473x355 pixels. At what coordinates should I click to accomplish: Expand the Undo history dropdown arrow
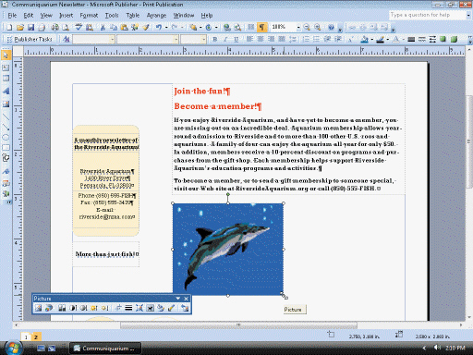166,28
